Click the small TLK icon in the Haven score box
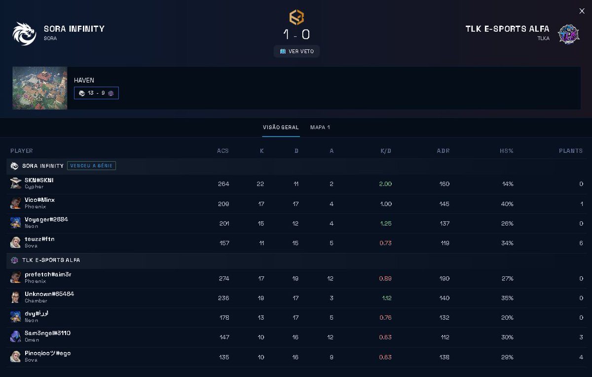Image resolution: width=592 pixels, height=377 pixels. pos(111,93)
